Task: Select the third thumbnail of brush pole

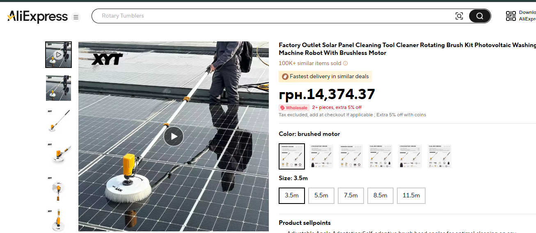Action: point(58,121)
